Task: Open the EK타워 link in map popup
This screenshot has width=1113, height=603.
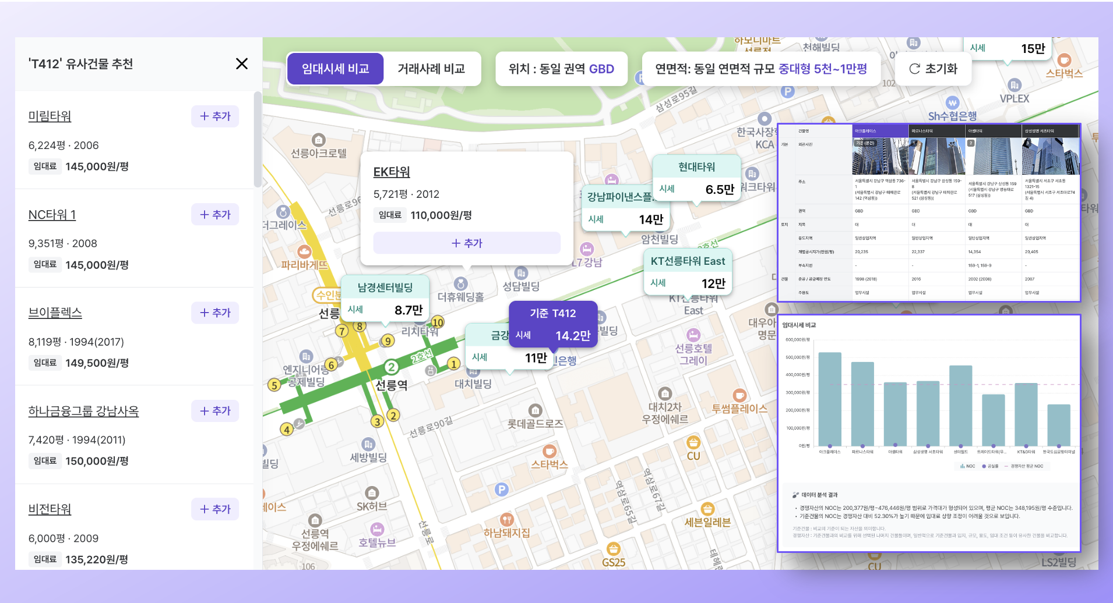Action: [x=392, y=172]
